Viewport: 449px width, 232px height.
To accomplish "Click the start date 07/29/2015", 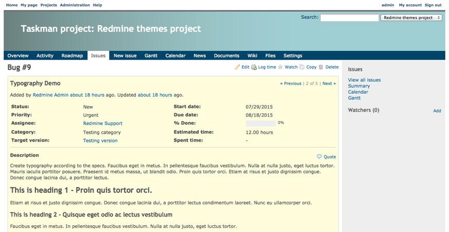I will tap(259, 107).
